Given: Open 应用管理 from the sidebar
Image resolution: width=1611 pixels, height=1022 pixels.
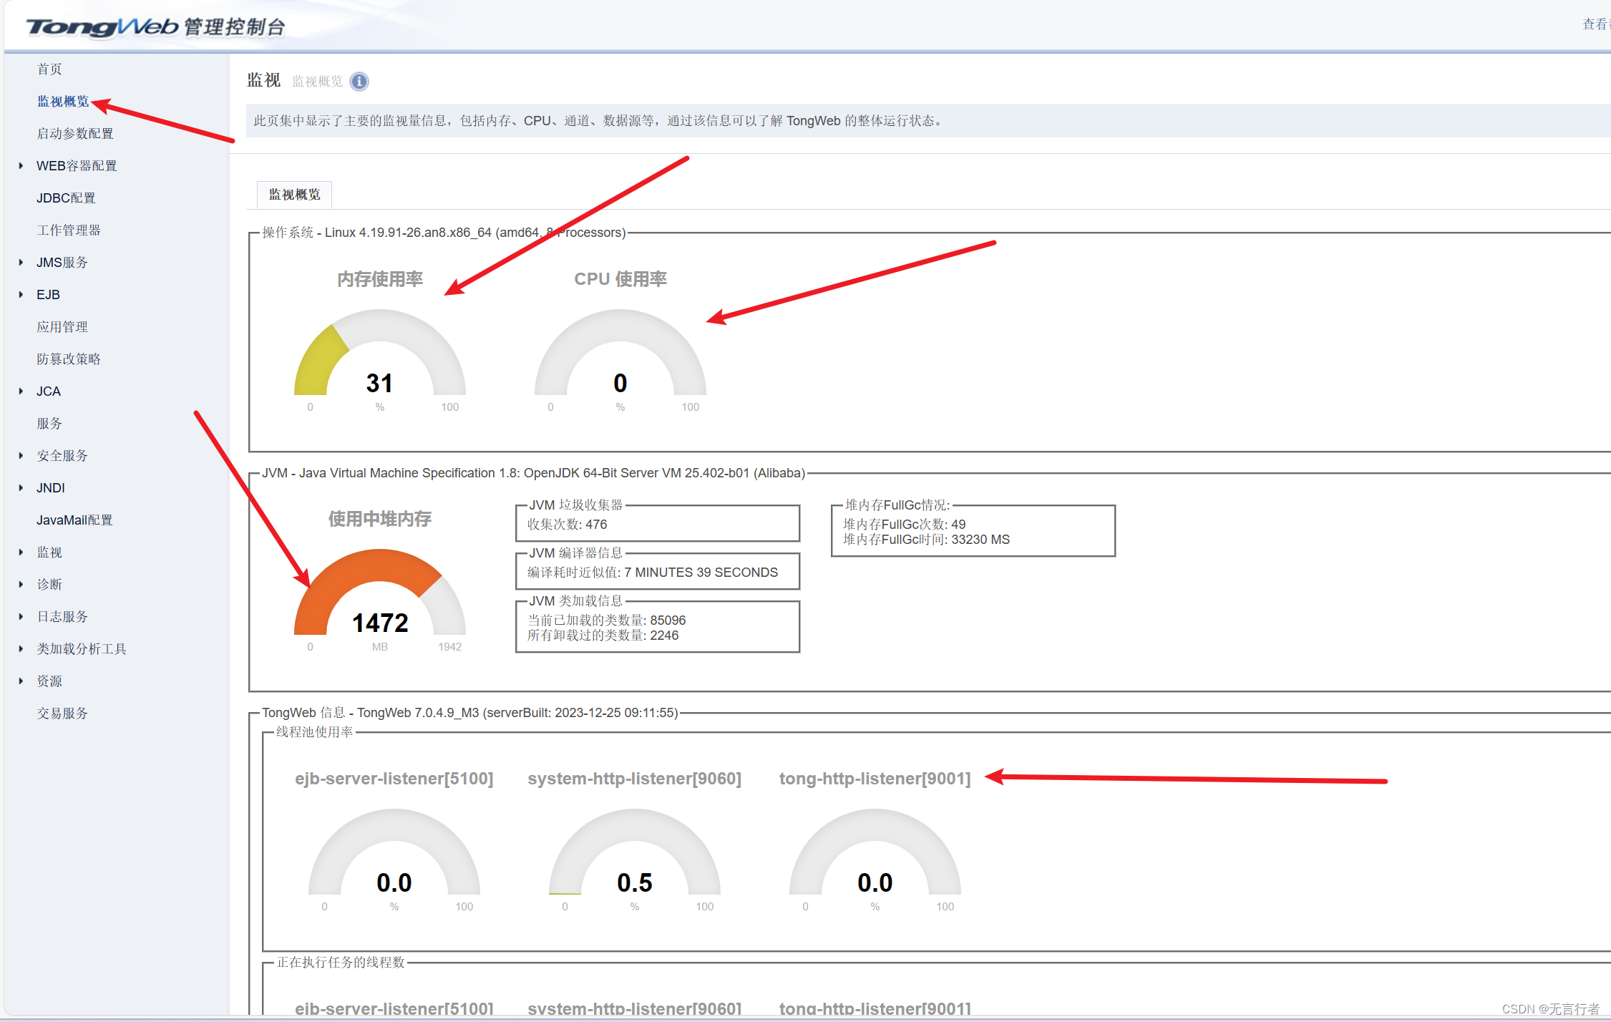Looking at the screenshot, I should coord(62,327).
